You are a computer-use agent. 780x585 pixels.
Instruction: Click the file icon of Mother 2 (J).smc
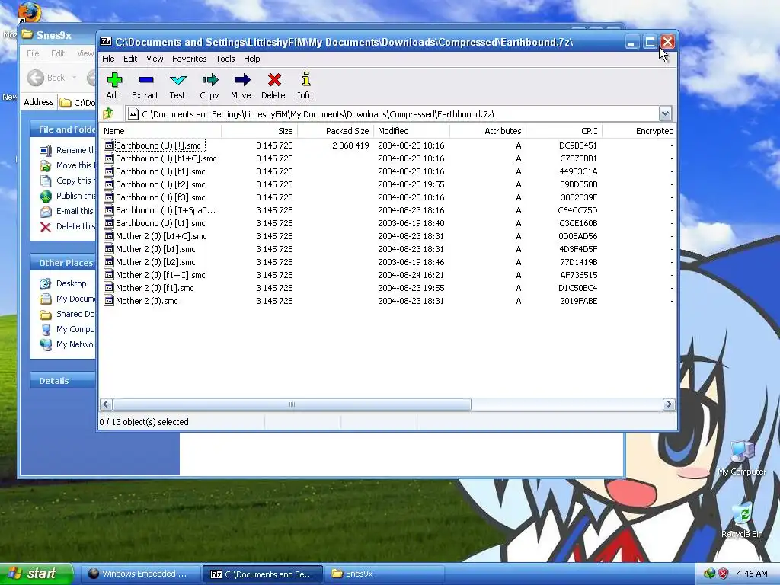click(109, 300)
